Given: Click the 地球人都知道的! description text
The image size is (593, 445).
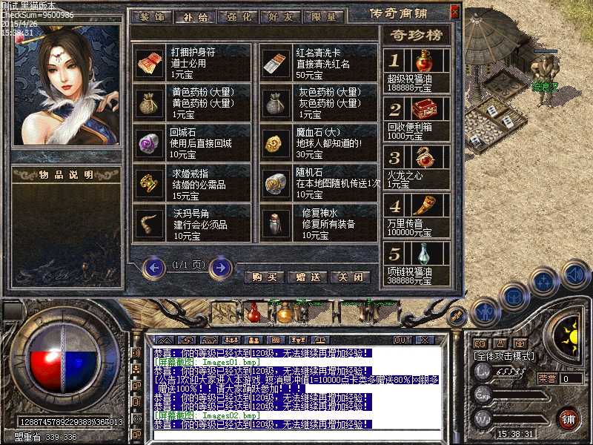Looking at the screenshot, I should tap(328, 143).
